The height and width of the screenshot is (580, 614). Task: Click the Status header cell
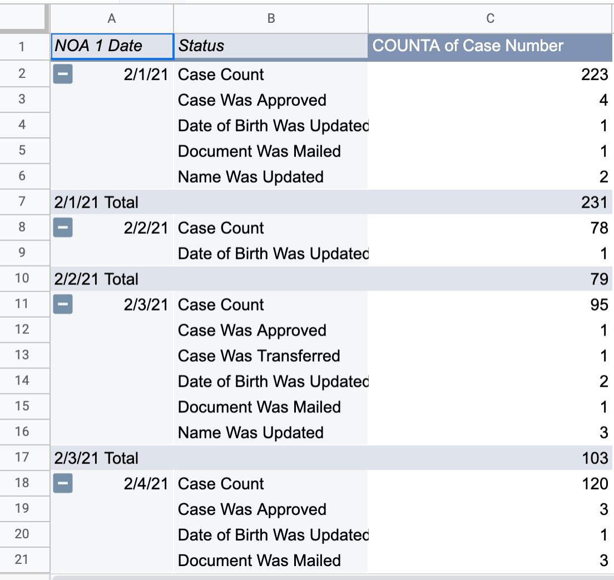(271, 46)
